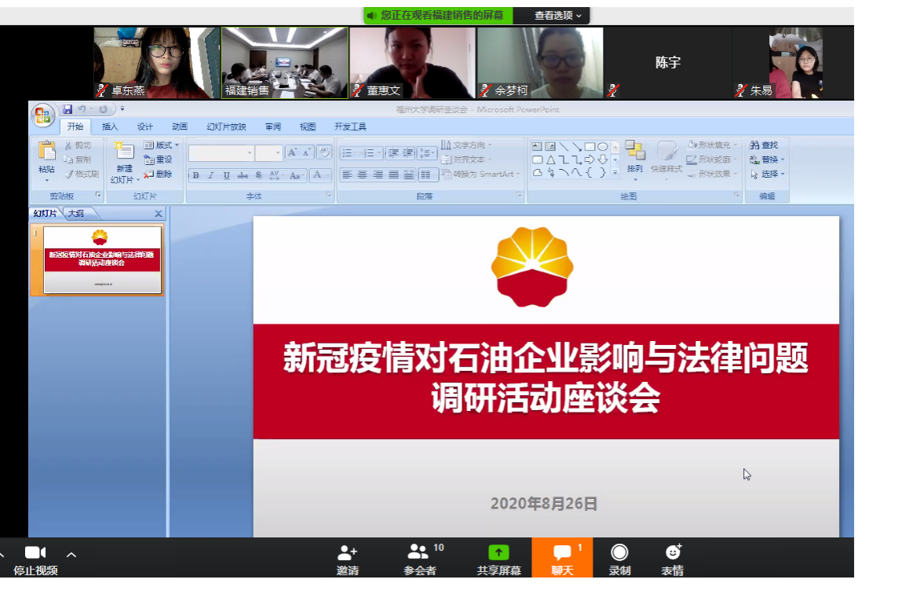This screenshot has height=594, width=920.
Task: Open the Slide Show (幻灯片放映) tab
Action: tap(226, 126)
